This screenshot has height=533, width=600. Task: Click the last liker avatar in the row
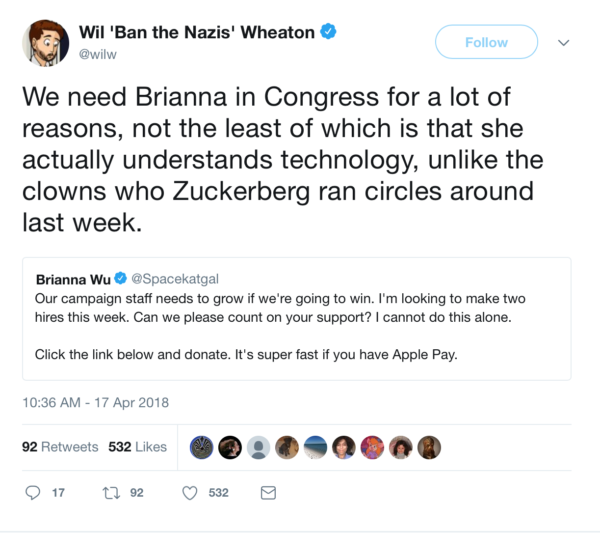(x=429, y=448)
